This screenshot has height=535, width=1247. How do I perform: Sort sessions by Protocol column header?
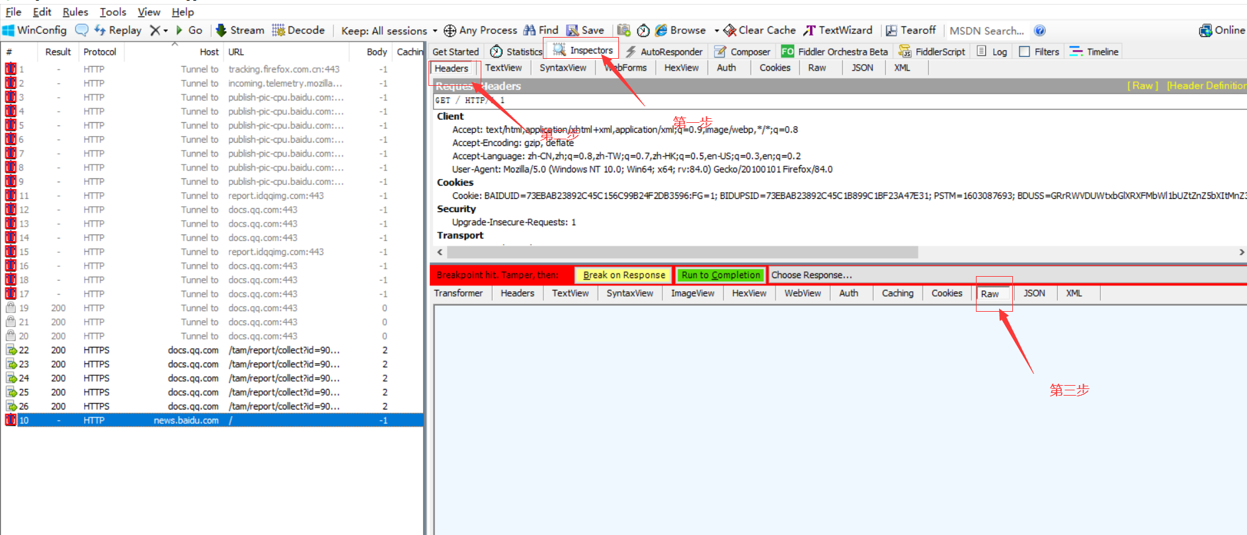pyautogui.click(x=100, y=52)
